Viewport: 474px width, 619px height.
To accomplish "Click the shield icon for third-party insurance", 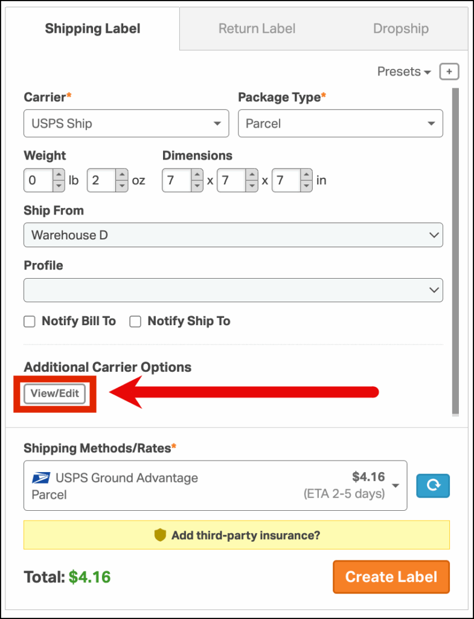I will click(160, 535).
